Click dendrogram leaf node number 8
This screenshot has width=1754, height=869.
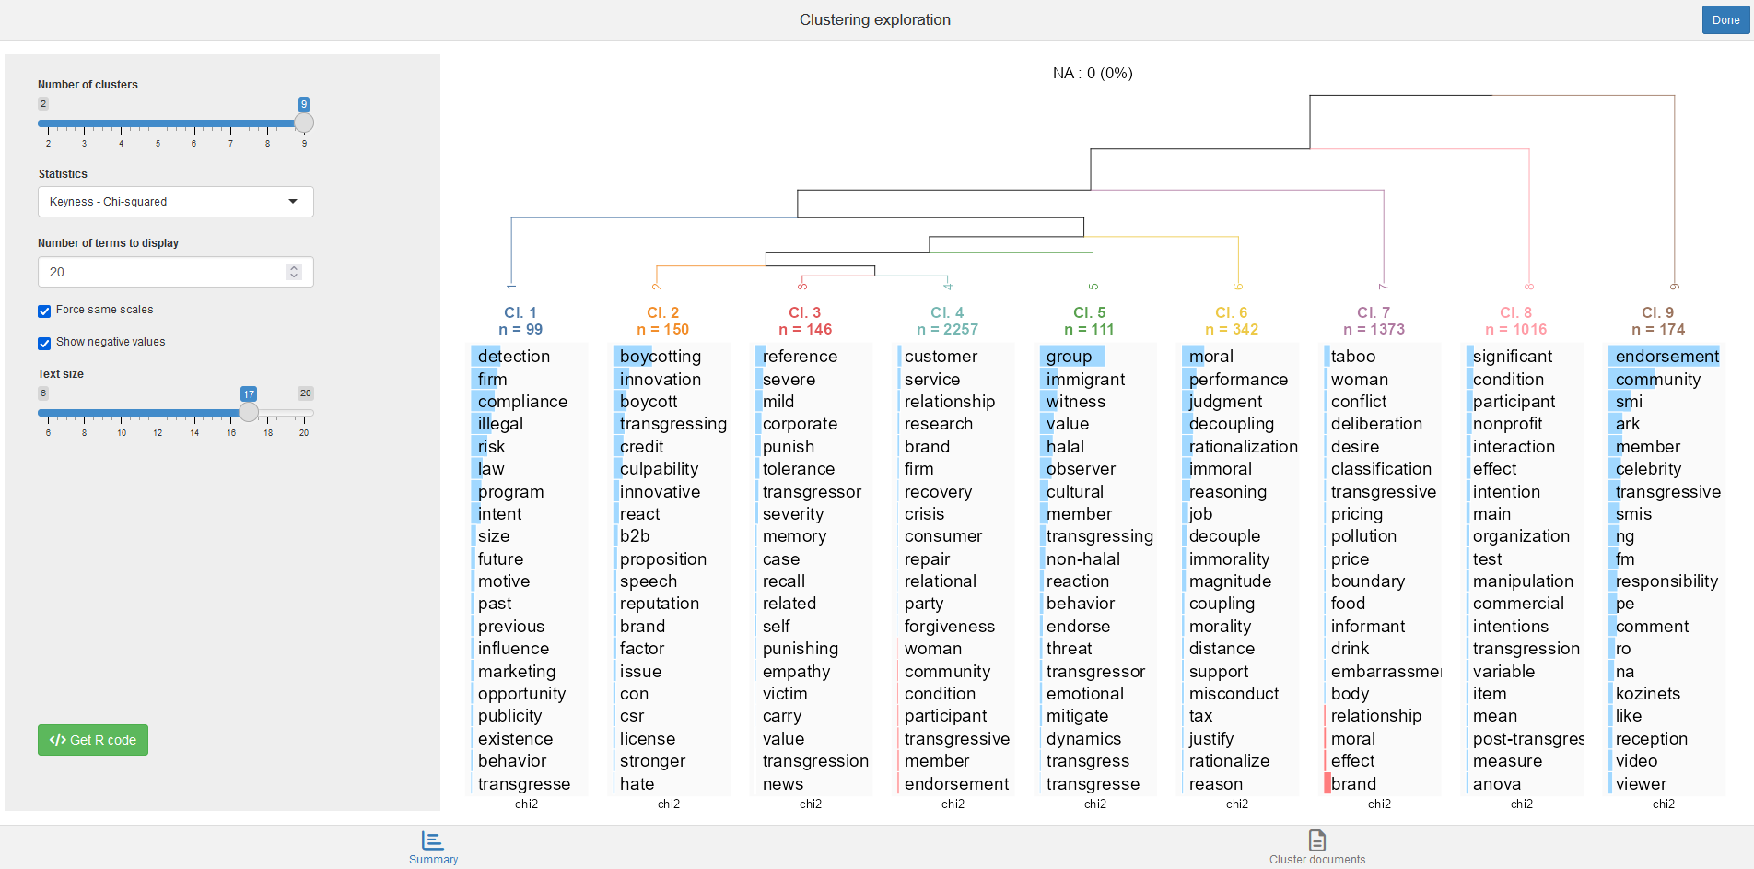[1529, 287]
